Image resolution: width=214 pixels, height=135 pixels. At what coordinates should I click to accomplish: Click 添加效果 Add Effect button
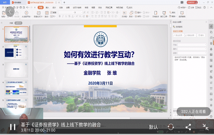(x=179, y=35)
